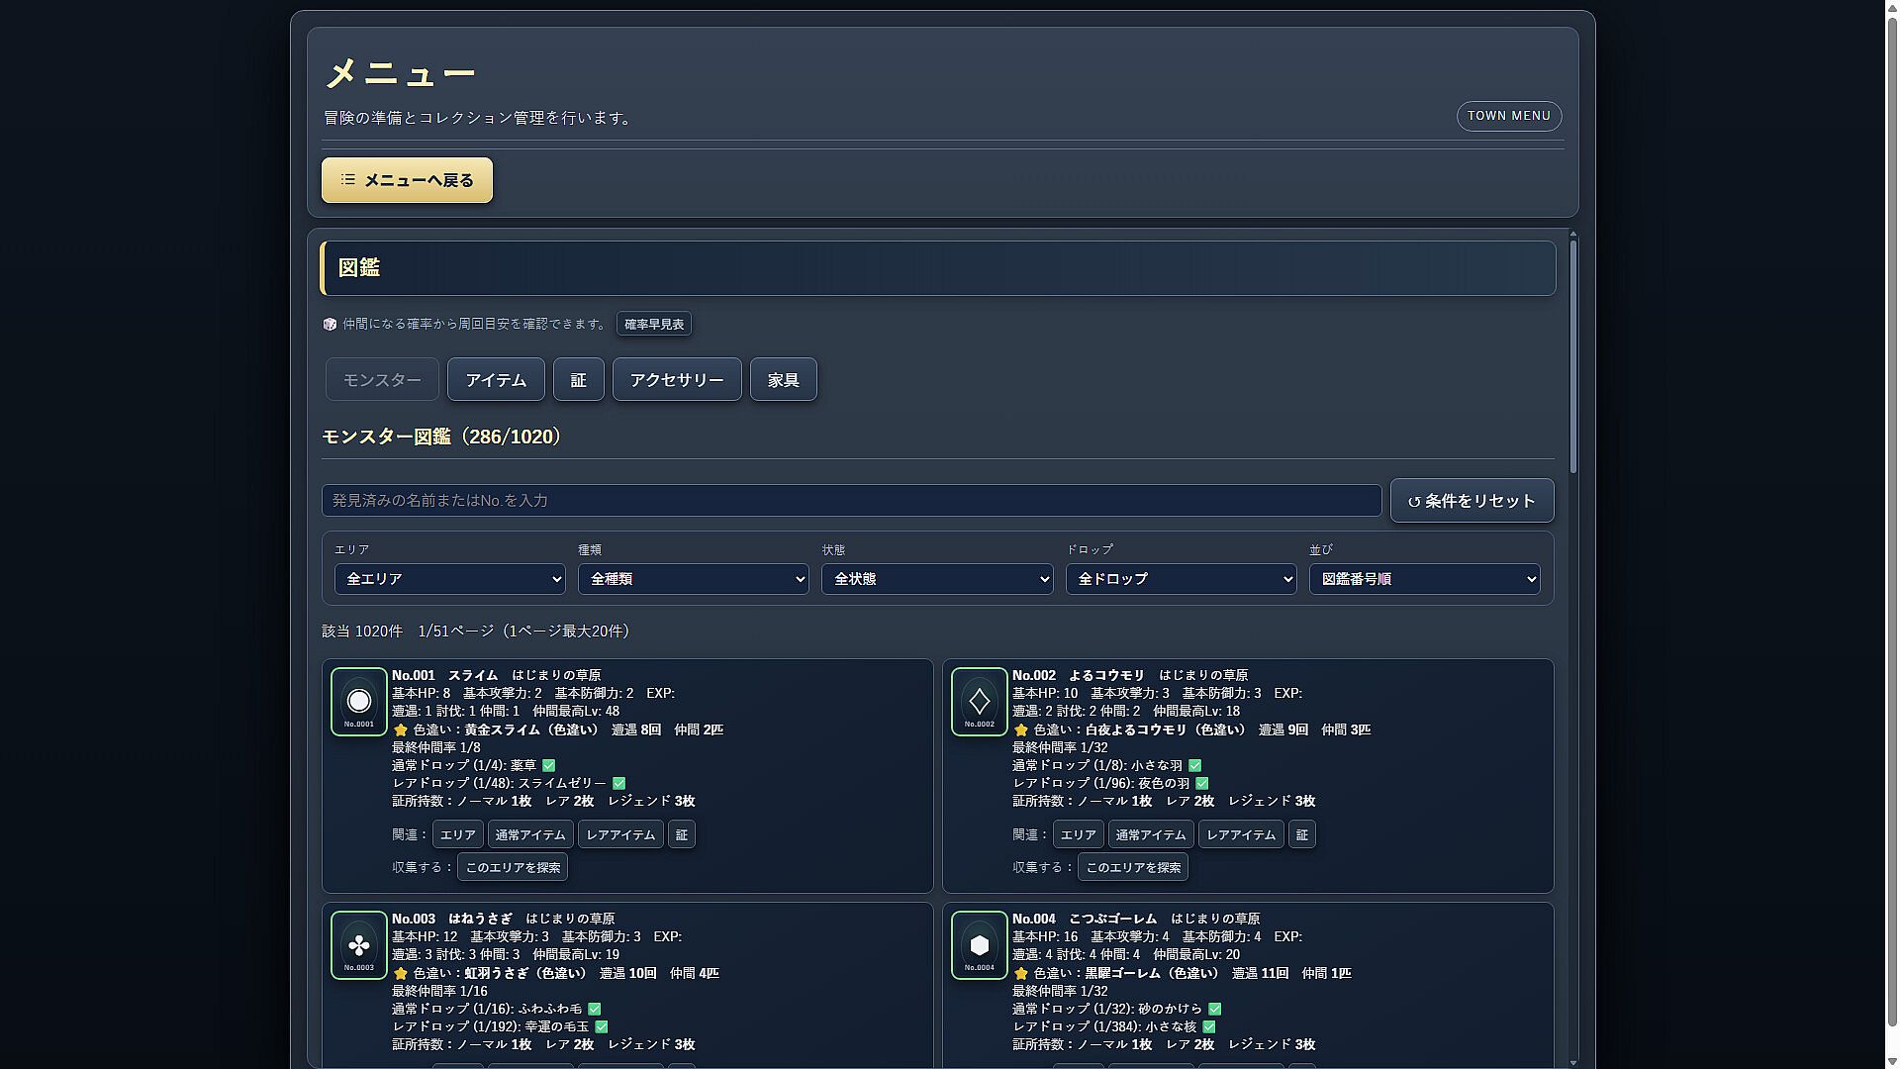This screenshot has height=1069, width=1900.
Task: Explore area via スライム's このエリアを探索
Action: tap(513, 867)
